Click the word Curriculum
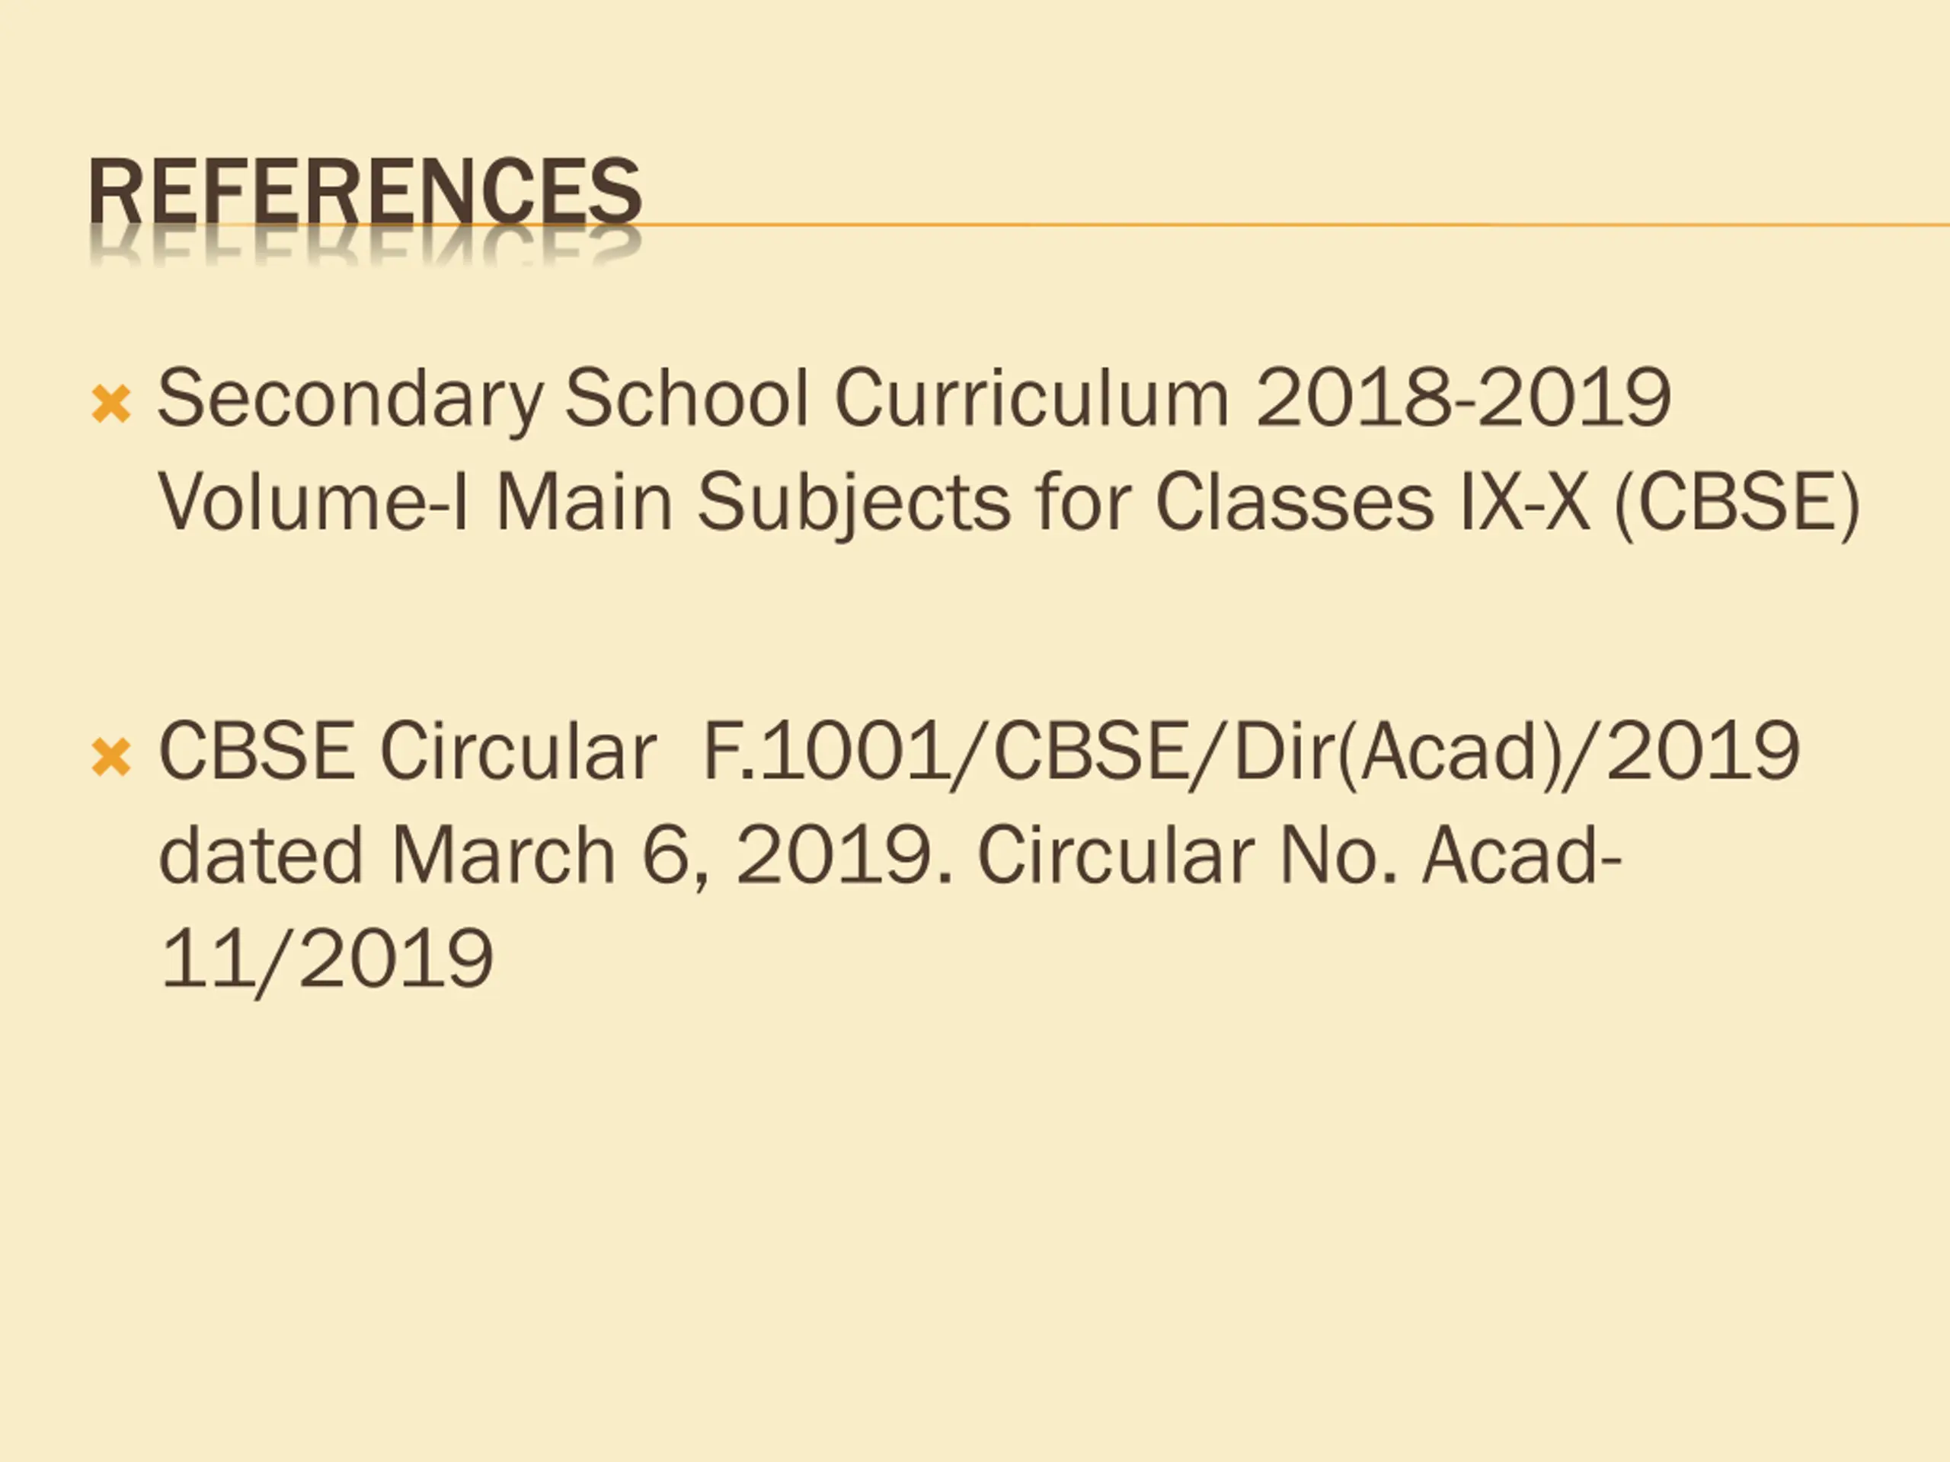The width and height of the screenshot is (1950, 1462). pos(1031,397)
